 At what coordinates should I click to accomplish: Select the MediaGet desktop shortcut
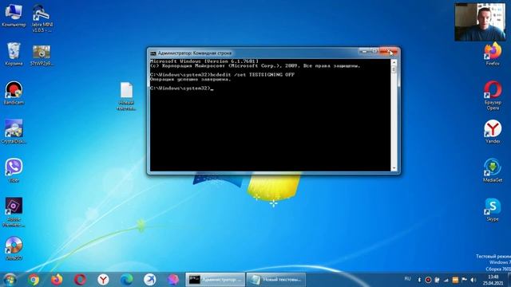point(493,171)
